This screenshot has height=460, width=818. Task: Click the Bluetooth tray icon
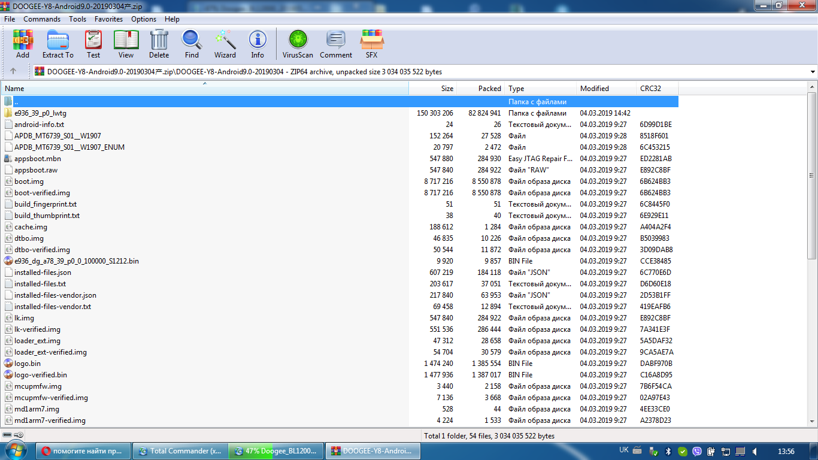click(669, 451)
